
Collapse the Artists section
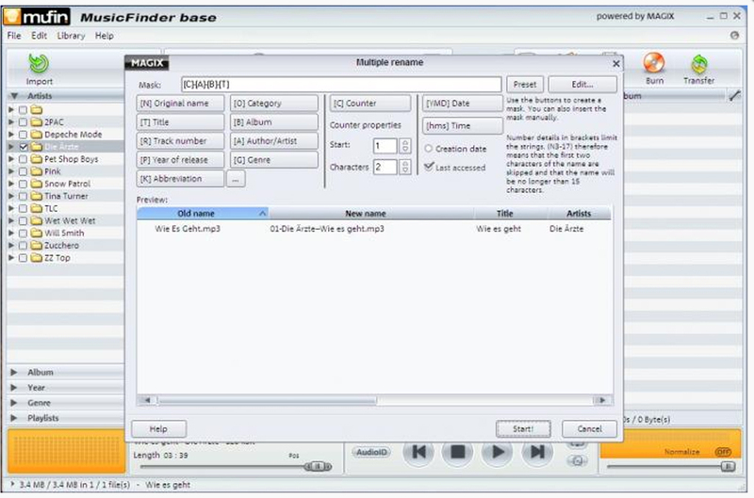[x=14, y=96]
